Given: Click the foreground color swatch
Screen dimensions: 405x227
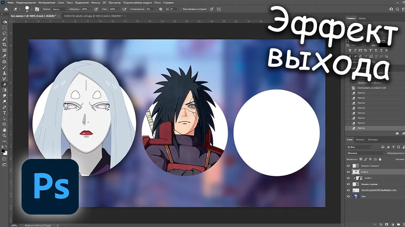Looking at the screenshot, I should pos(3,151).
